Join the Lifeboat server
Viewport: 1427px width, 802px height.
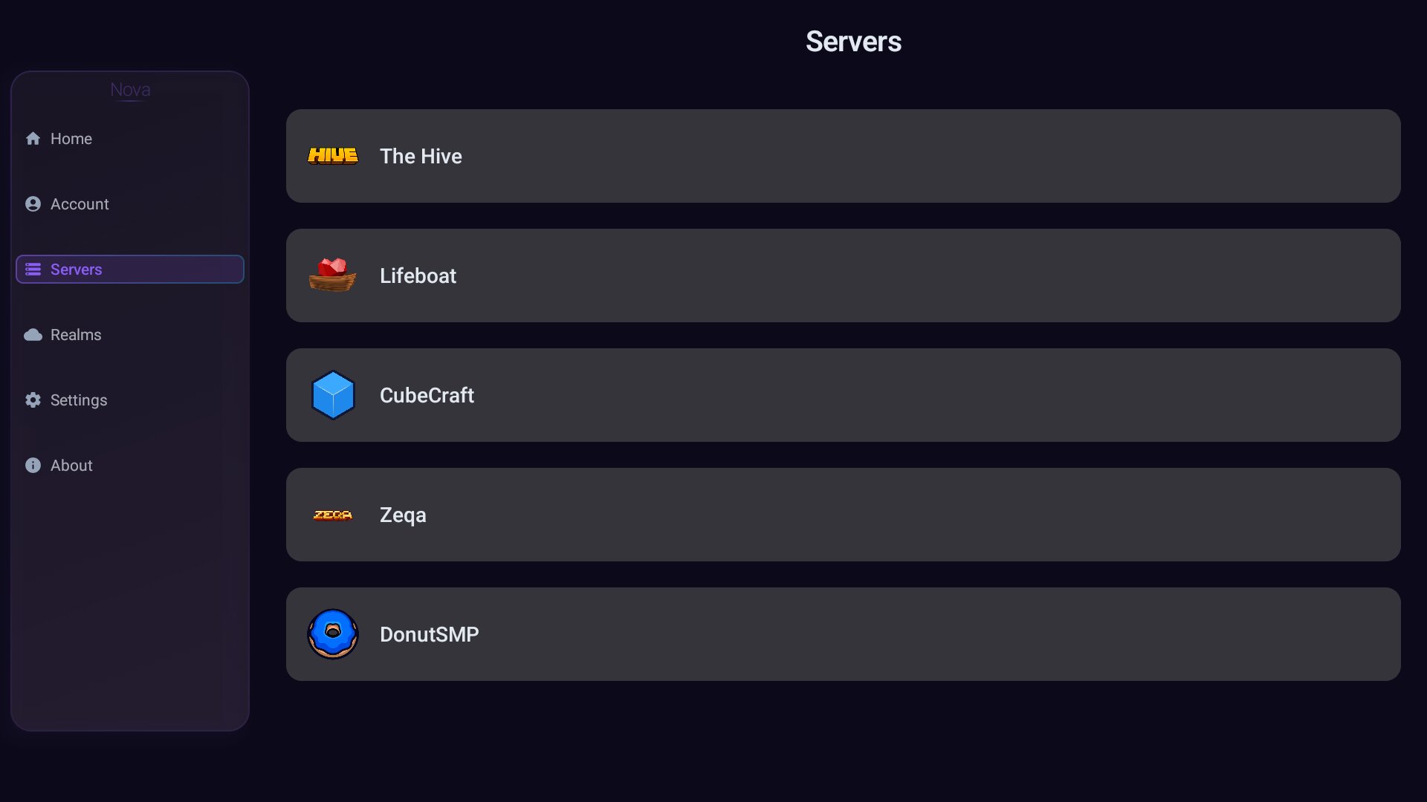(x=843, y=276)
